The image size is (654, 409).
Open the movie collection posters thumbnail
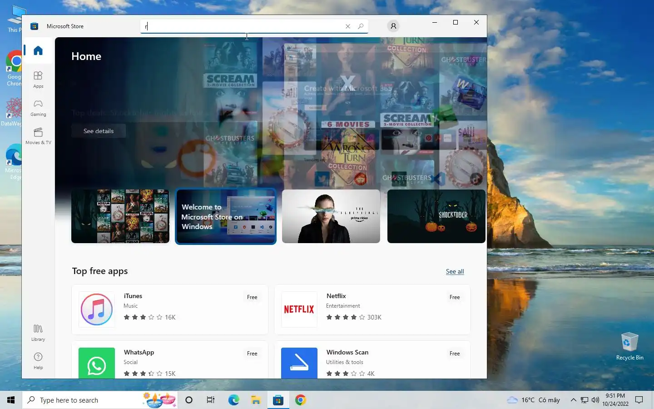[x=120, y=216]
